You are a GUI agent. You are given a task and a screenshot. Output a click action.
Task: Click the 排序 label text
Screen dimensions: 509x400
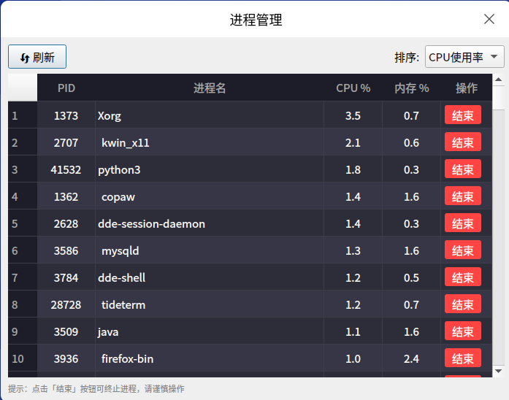pyautogui.click(x=407, y=58)
